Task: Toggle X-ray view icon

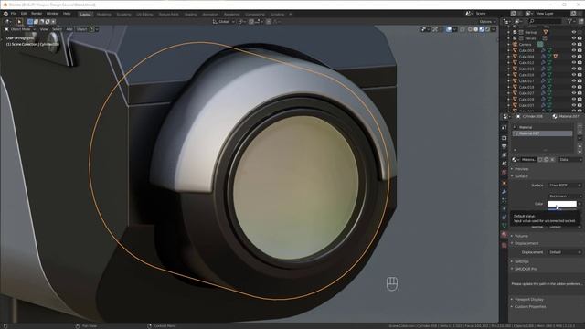Action: 463,29
